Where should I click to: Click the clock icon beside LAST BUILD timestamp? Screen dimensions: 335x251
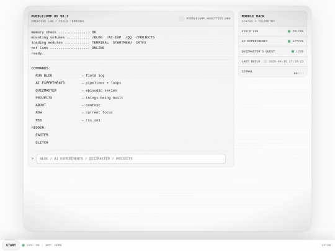[265, 61]
